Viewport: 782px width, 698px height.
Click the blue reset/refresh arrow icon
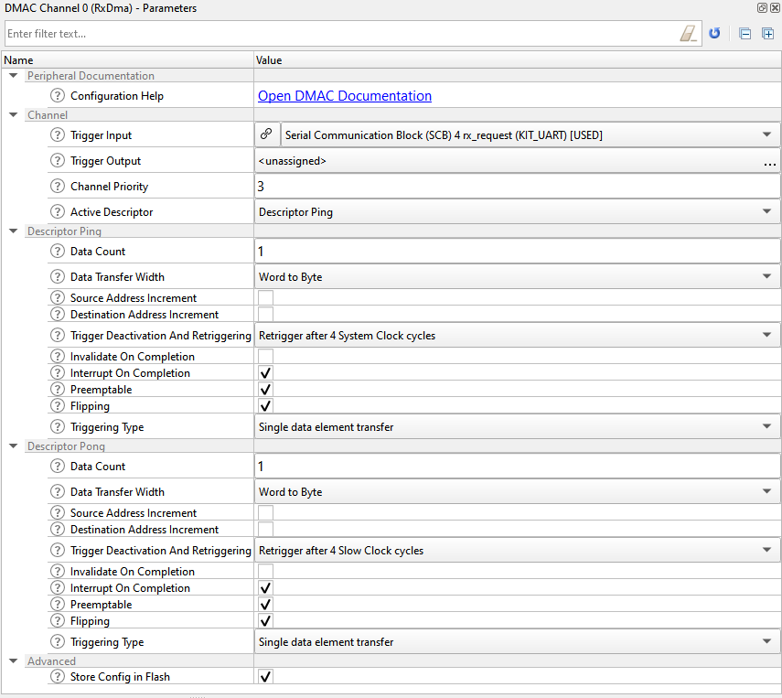(714, 34)
